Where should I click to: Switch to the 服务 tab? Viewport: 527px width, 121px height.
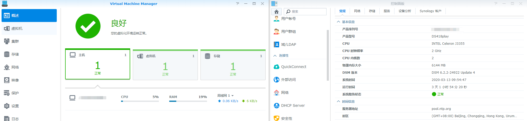point(387,11)
